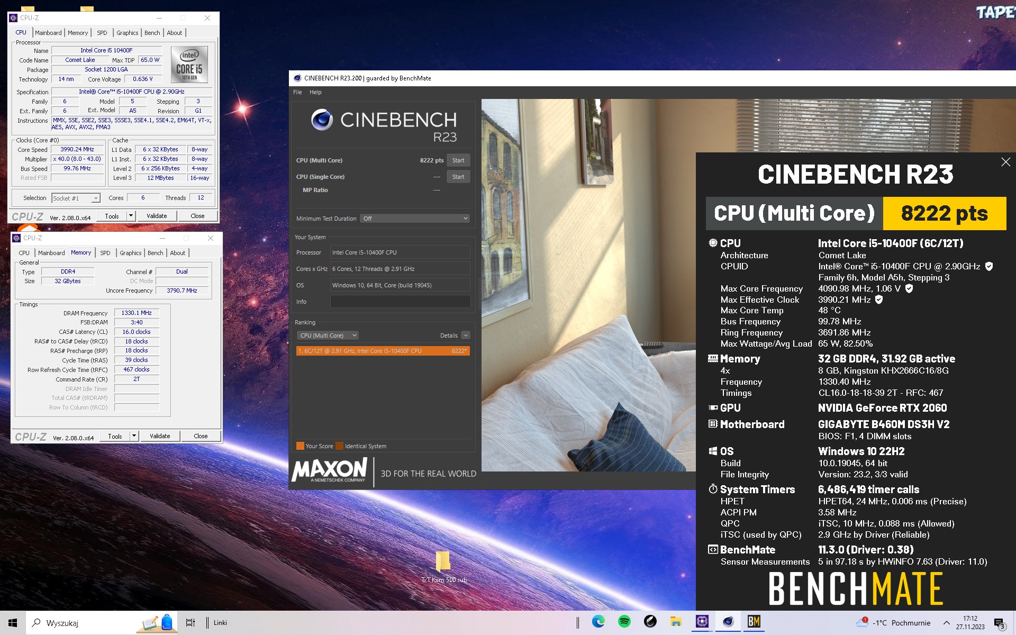Image resolution: width=1016 pixels, height=635 pixels.
Task: Open Microsoft Edge from the taskbar
Action: (x=598, y=622)
